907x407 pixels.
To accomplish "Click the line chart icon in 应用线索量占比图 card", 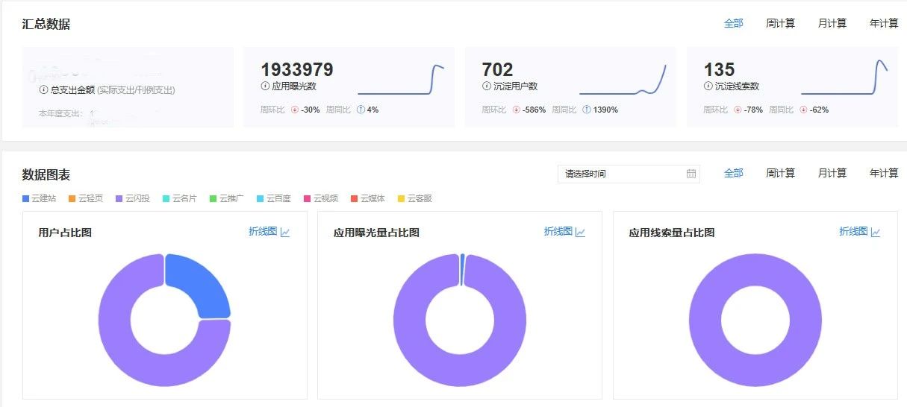I will point(876,233).
